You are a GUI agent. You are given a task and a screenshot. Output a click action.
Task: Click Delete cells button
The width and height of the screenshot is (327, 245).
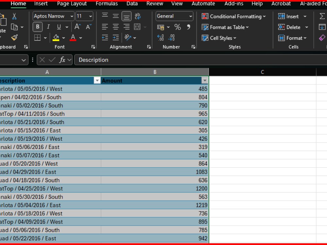(x=289, y=27)
